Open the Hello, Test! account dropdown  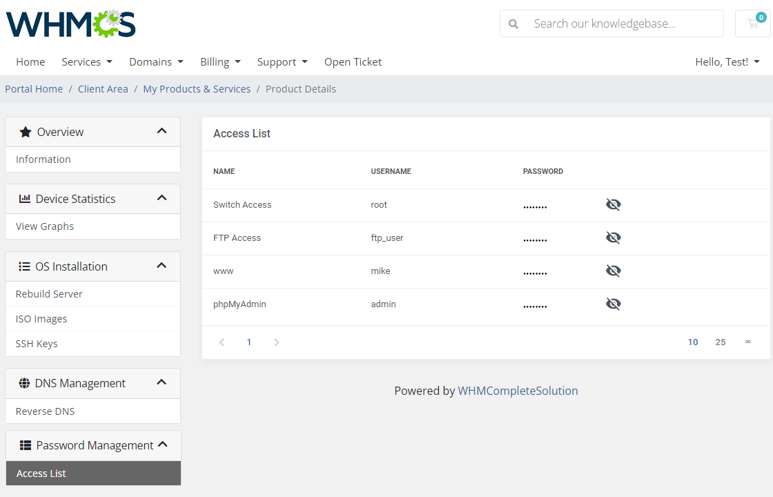click(x=727, y=62)
